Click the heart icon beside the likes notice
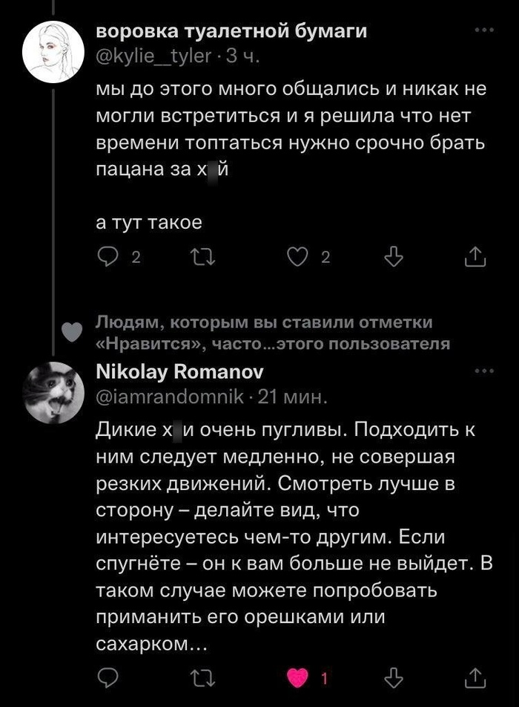The image size is (519, 707). (x=70, y=332)
